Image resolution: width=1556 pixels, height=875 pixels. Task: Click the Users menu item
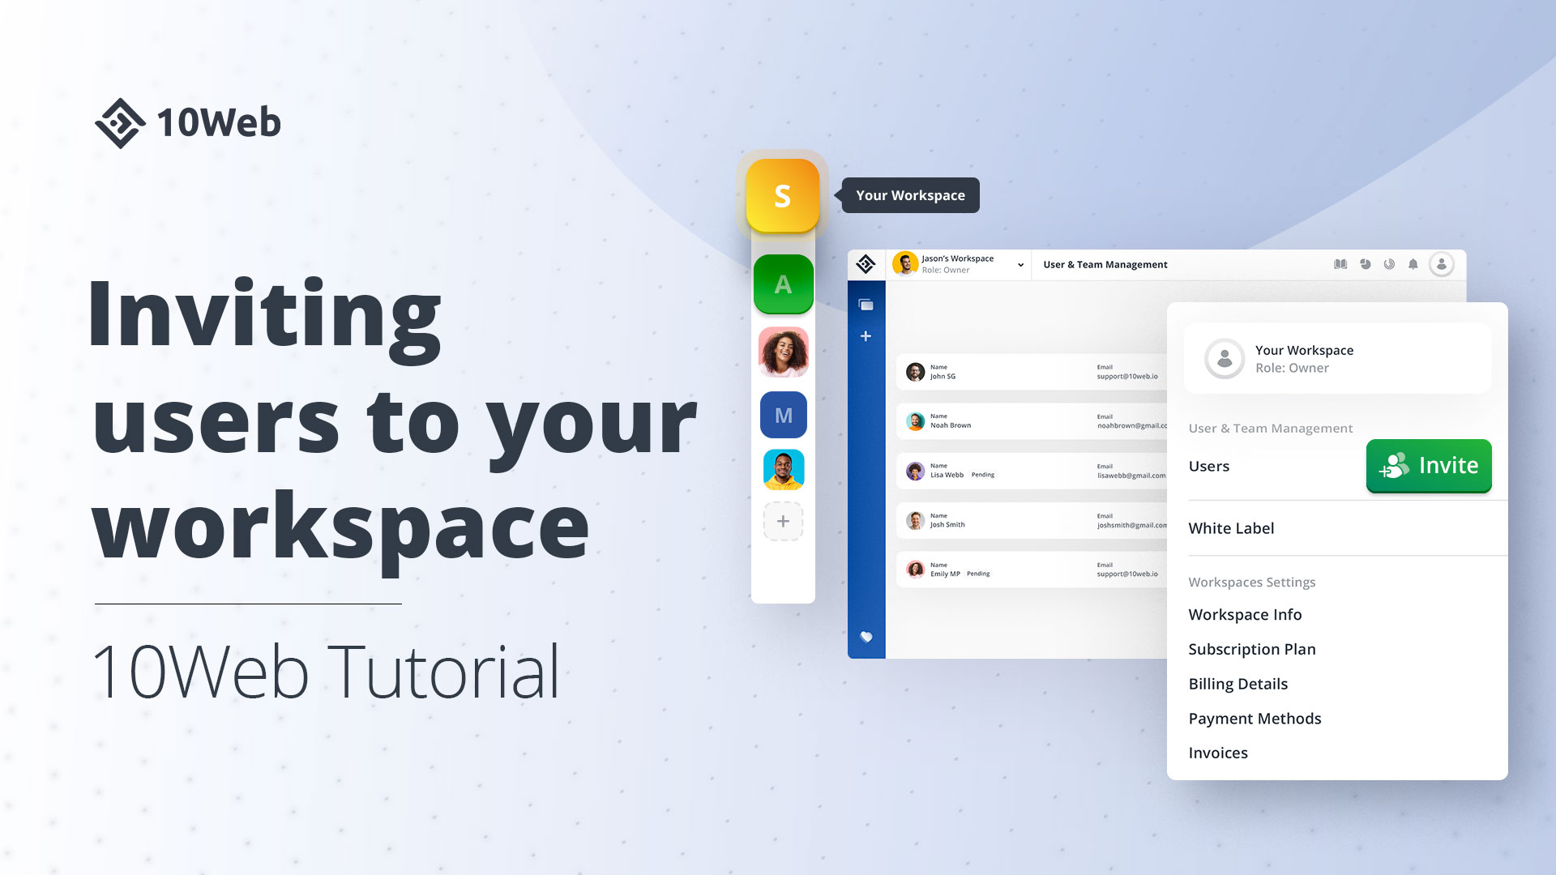(1210, 465)
